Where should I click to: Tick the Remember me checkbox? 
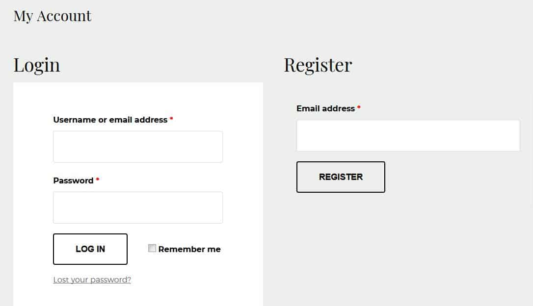tap(152, 248)
